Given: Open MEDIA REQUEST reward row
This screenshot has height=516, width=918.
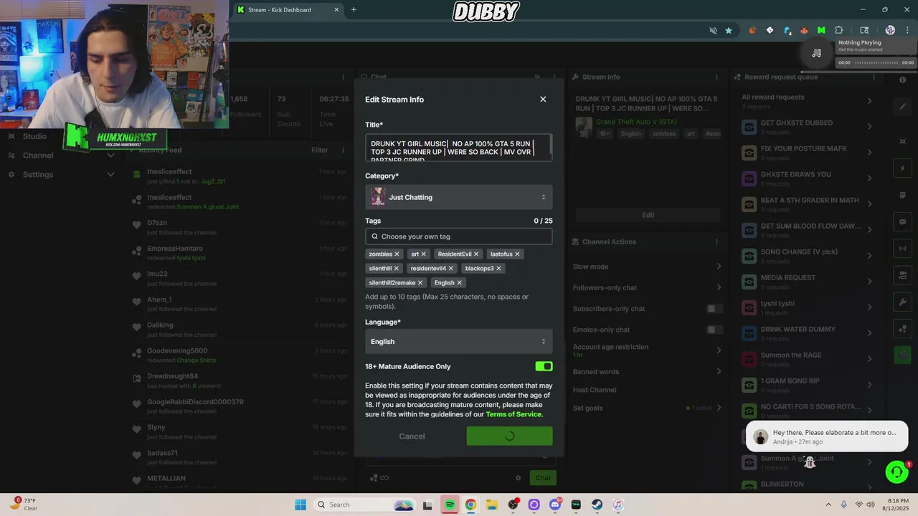Looking at the screenshot, I should click(x=808, y=282).
